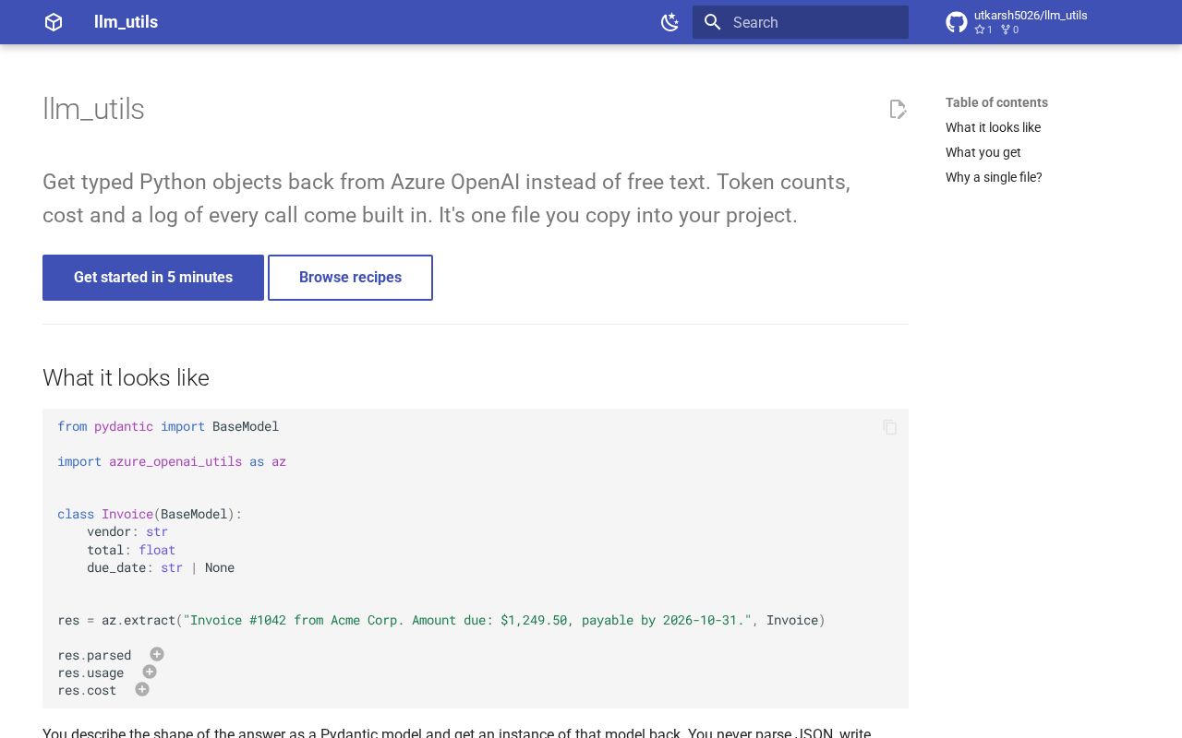Click the llm_utils cube logo icon
Image resolution: width=1182 pixels, height=738 pixels.
click(54, 22)
